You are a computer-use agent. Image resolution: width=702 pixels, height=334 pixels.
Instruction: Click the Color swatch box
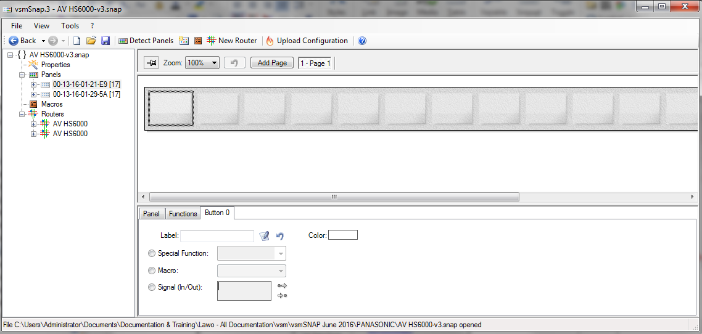[x=342, y=235]
